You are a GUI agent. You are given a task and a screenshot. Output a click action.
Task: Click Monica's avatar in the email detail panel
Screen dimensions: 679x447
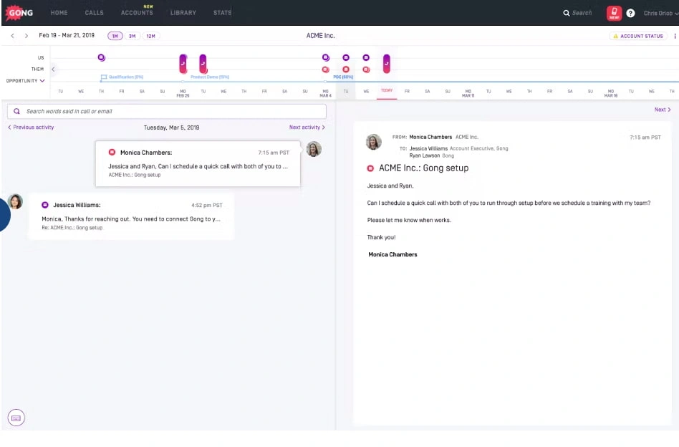click(x=374, y=142)
